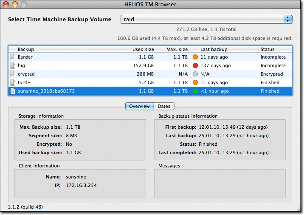Select the big backup row name

(21, 65)
